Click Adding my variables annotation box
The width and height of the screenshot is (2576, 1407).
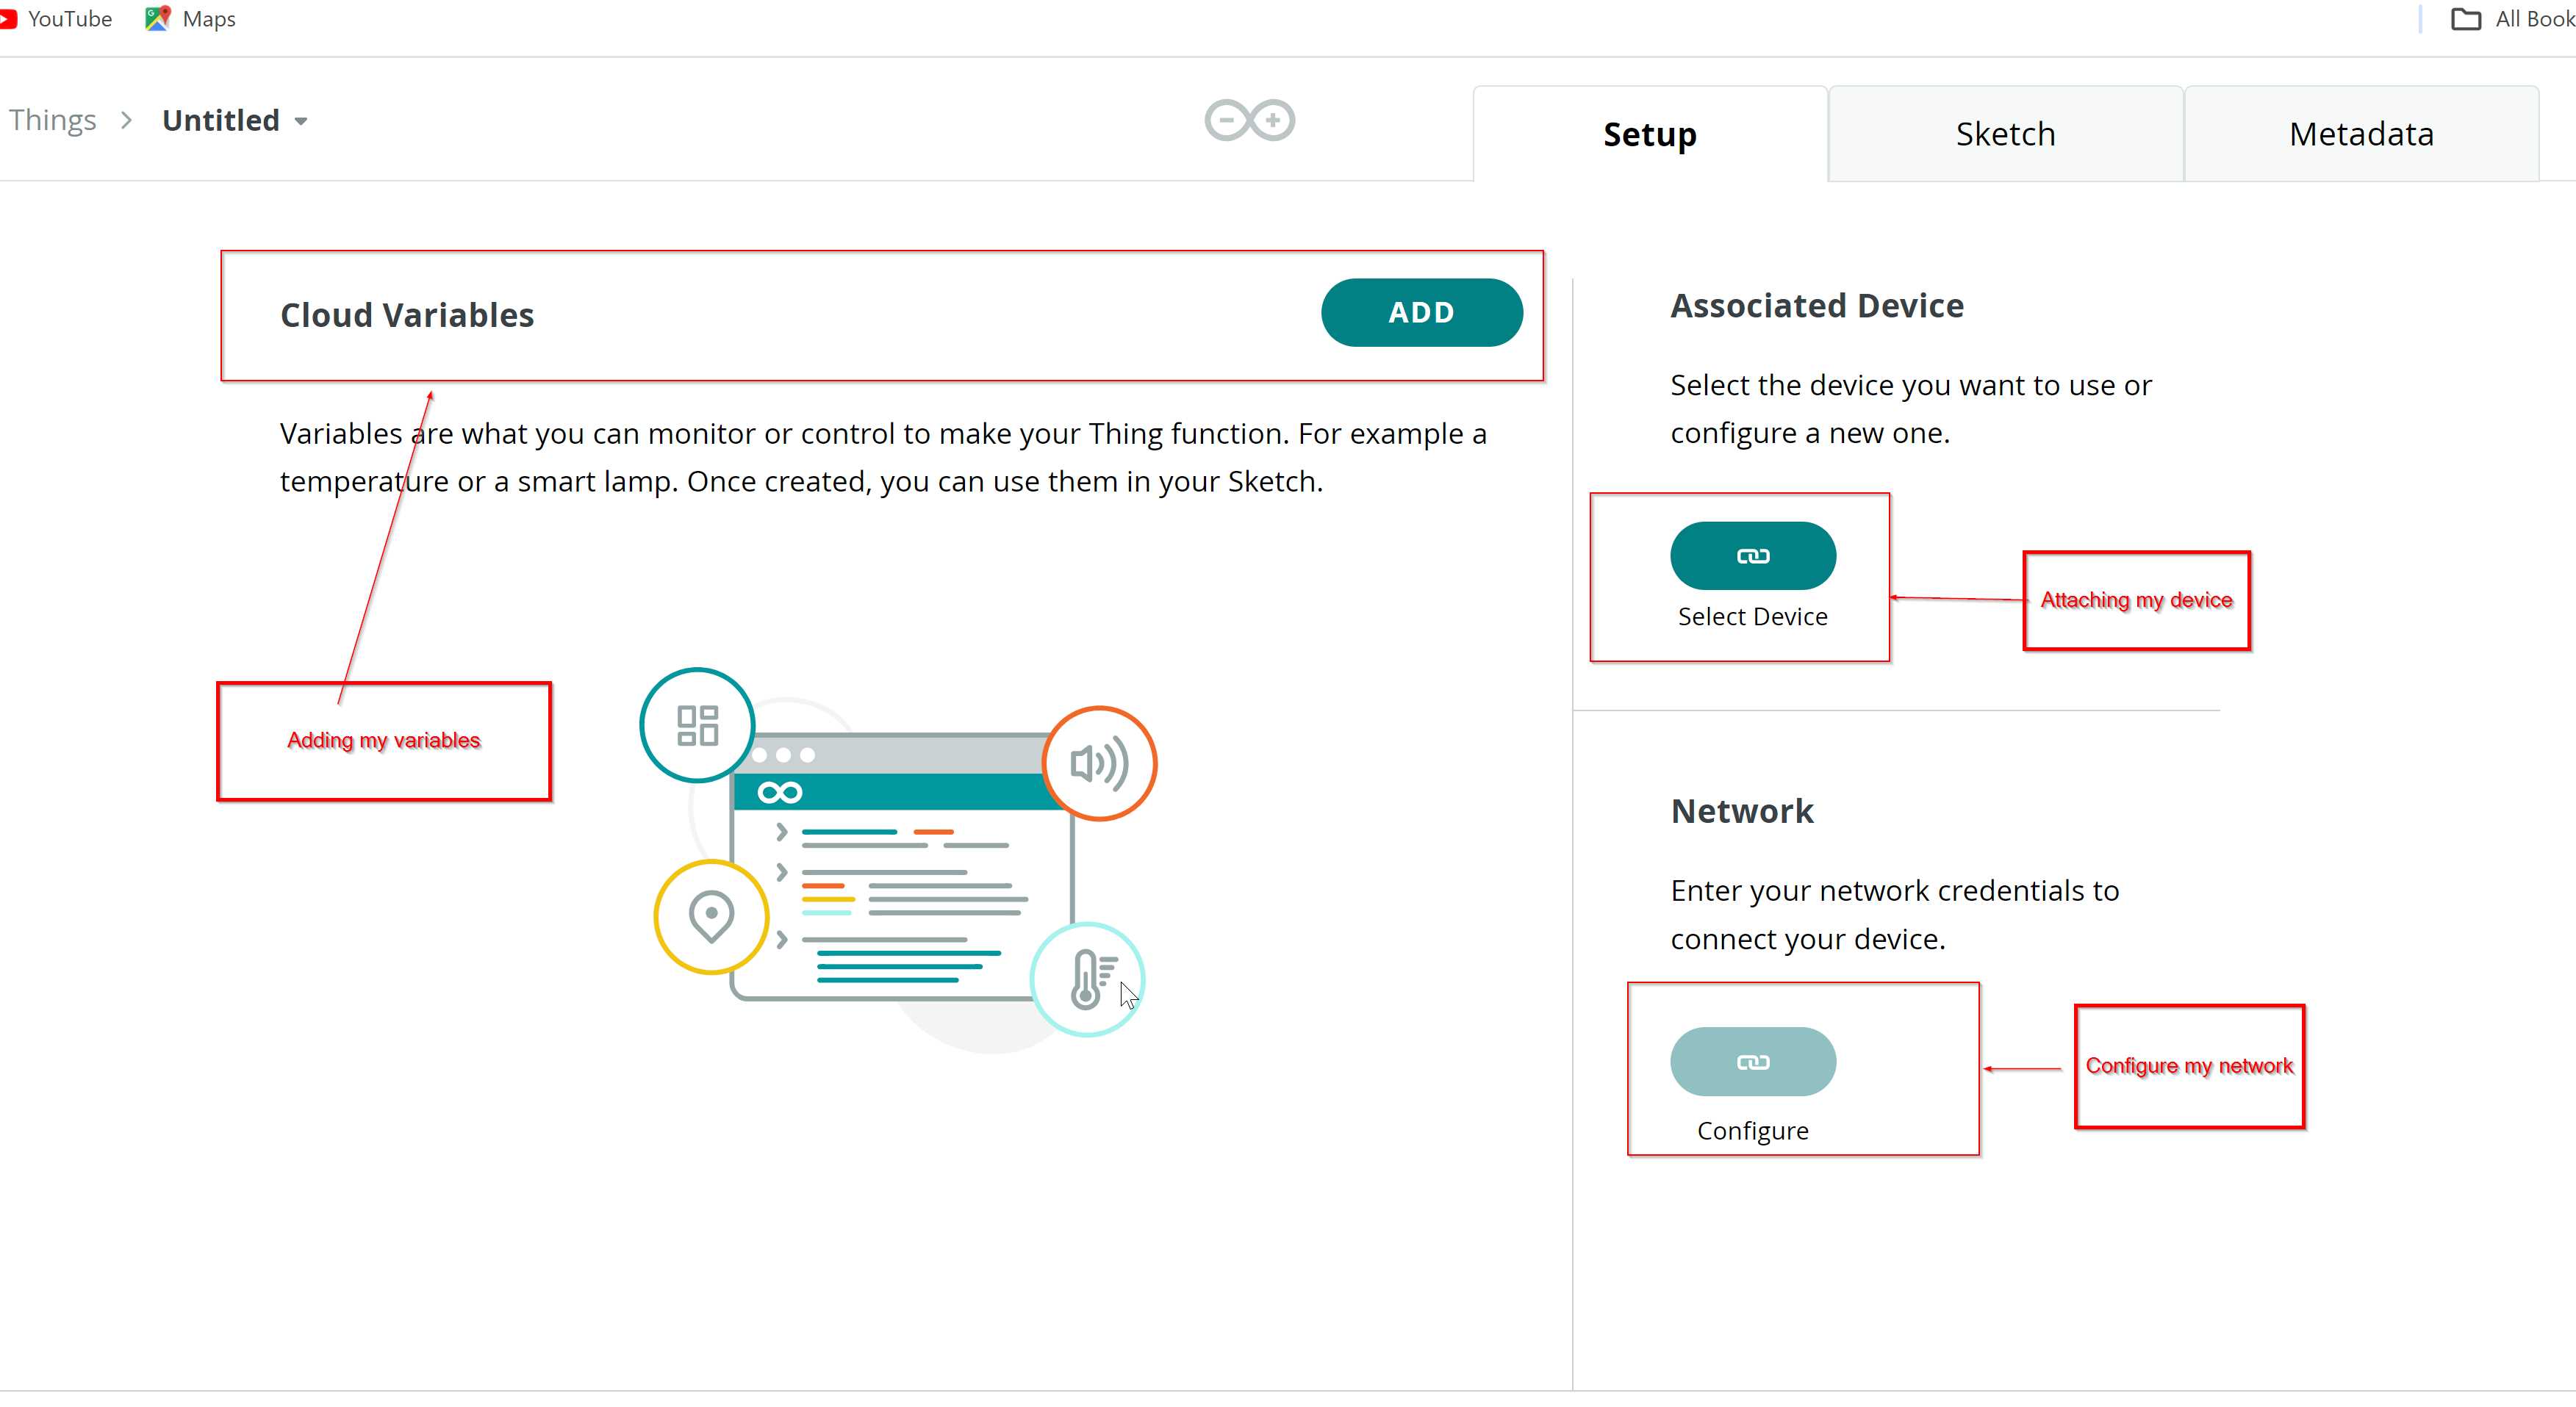pos(384,740)
